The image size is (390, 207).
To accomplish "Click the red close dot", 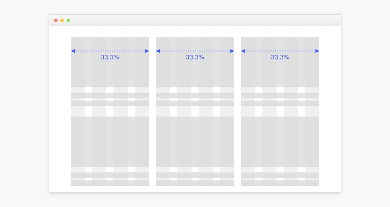I will click(x=56, y=20).
